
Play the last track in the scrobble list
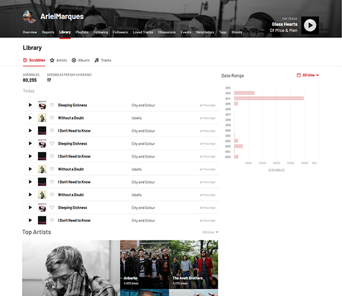(x=30, y=220)
